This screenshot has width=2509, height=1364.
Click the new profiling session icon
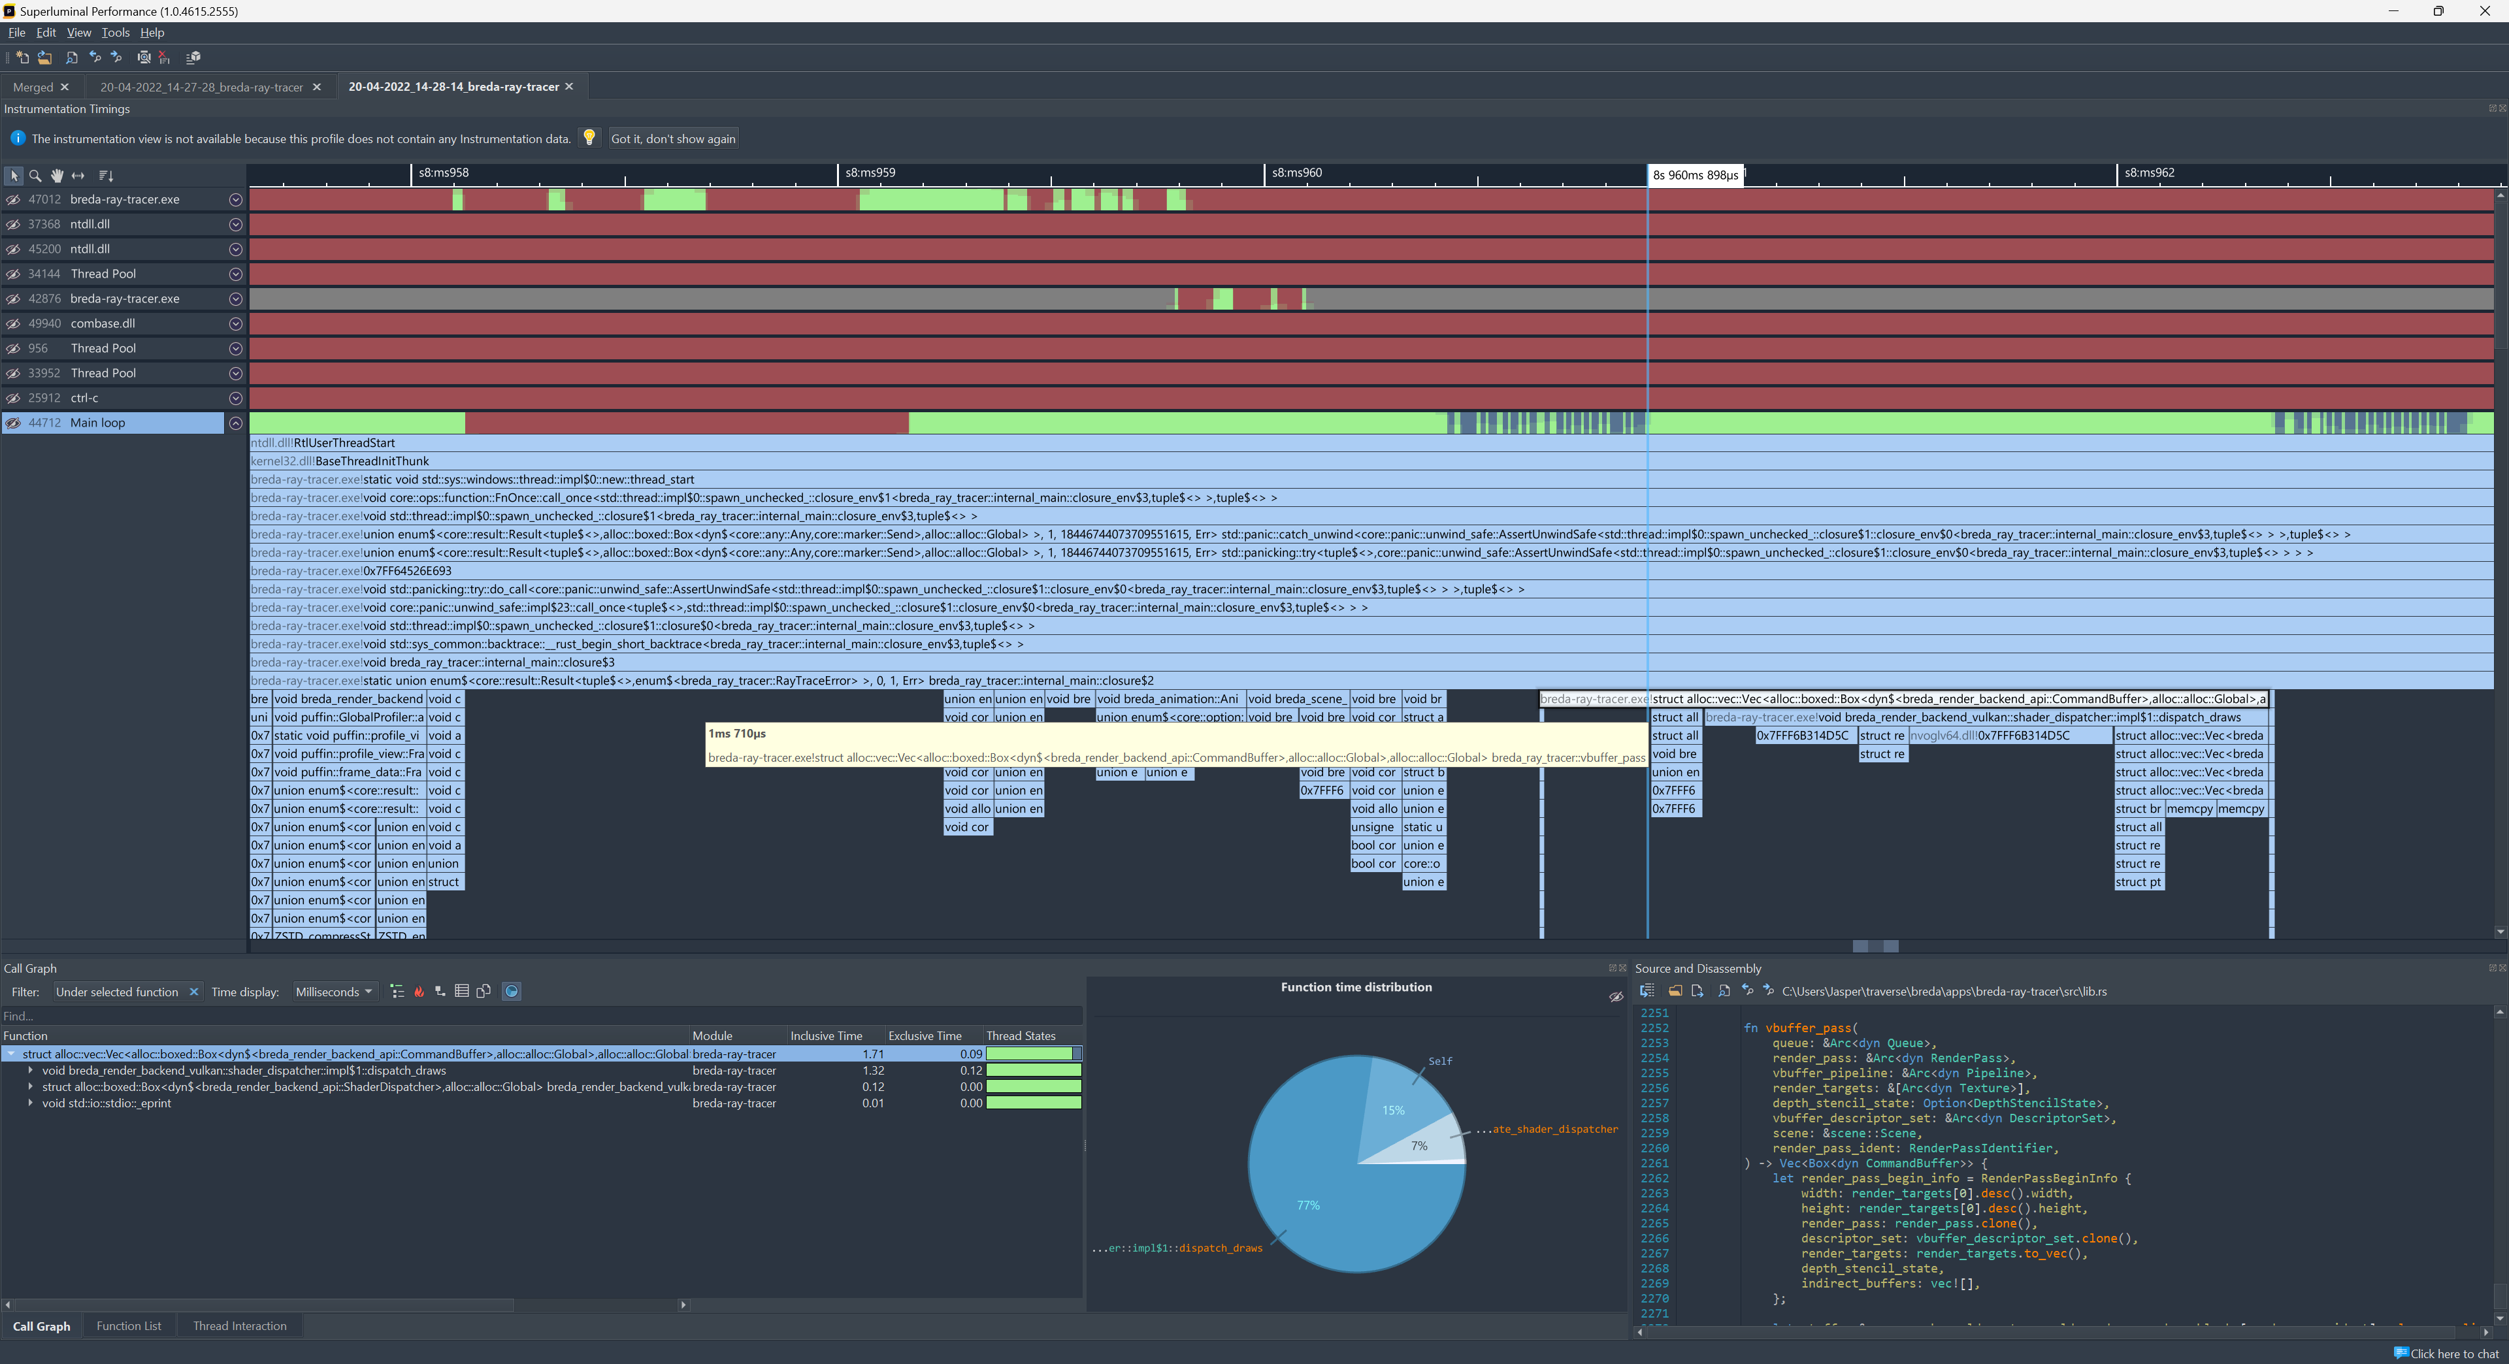[22, 57]
